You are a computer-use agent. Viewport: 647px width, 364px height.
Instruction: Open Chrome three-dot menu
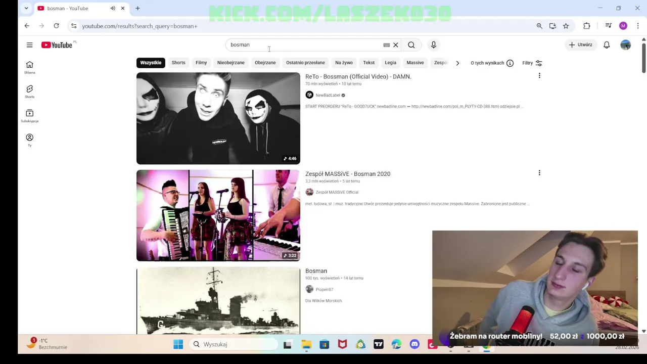coord(638,26)
